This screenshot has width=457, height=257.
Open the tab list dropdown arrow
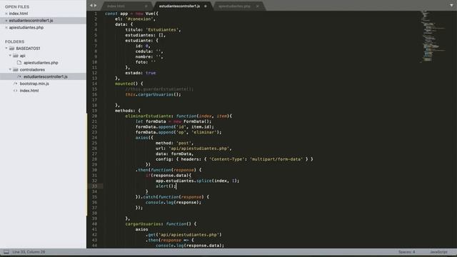(451, 6)
